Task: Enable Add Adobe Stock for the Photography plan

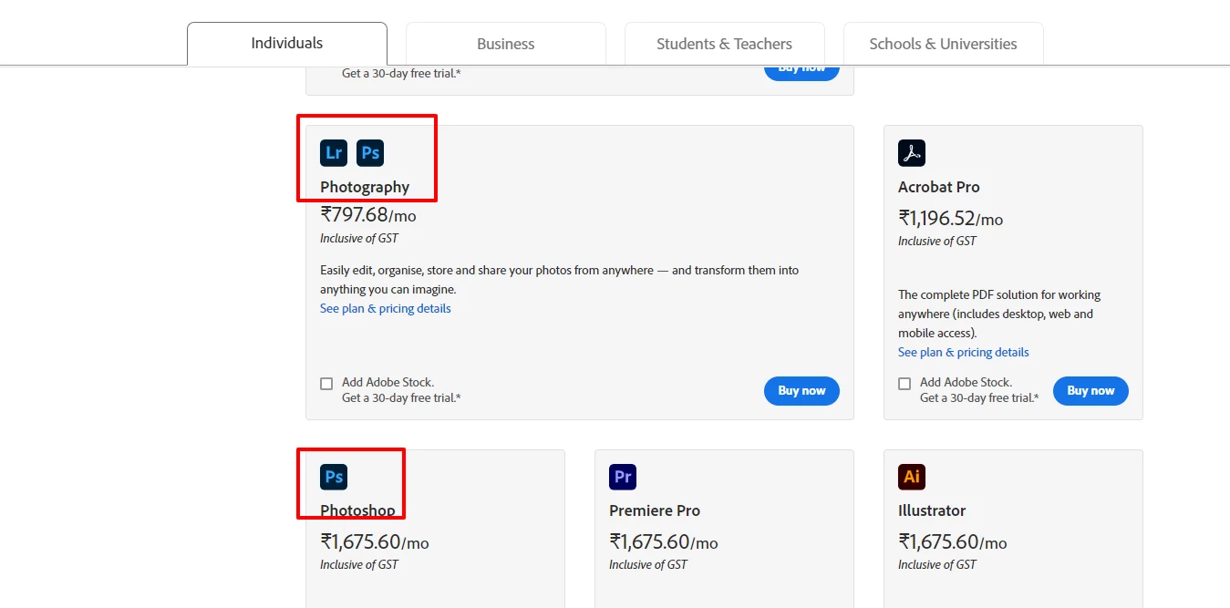Action: [326, 384]
